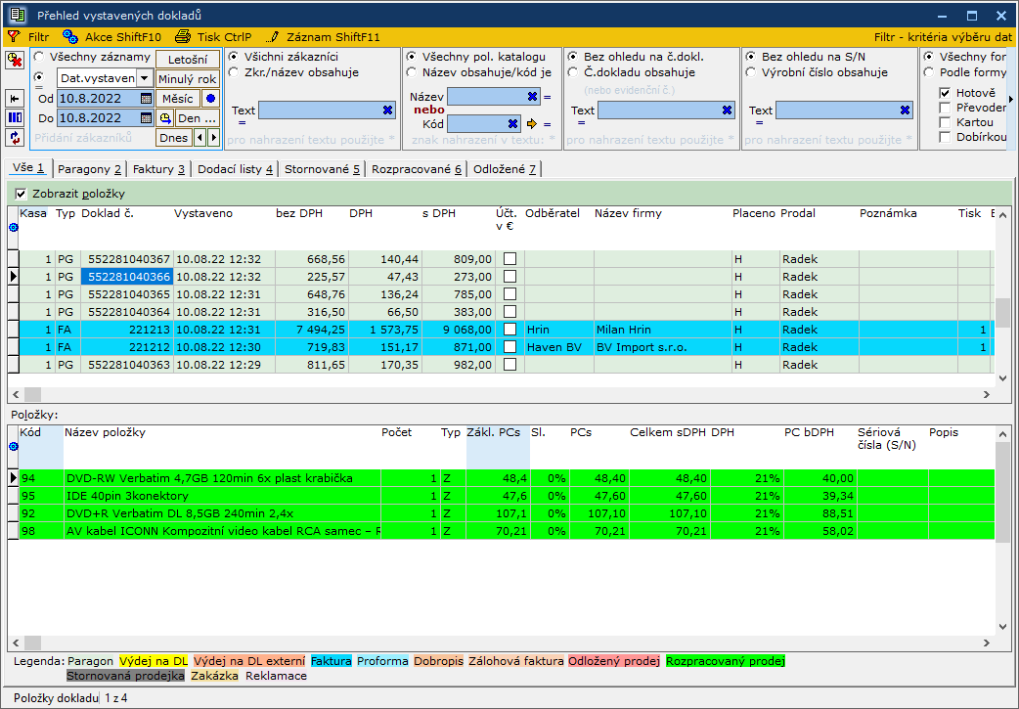Click the clock icon next to Den button
The height and width of the screenshot is (709, 1019).
coord(165,118)
